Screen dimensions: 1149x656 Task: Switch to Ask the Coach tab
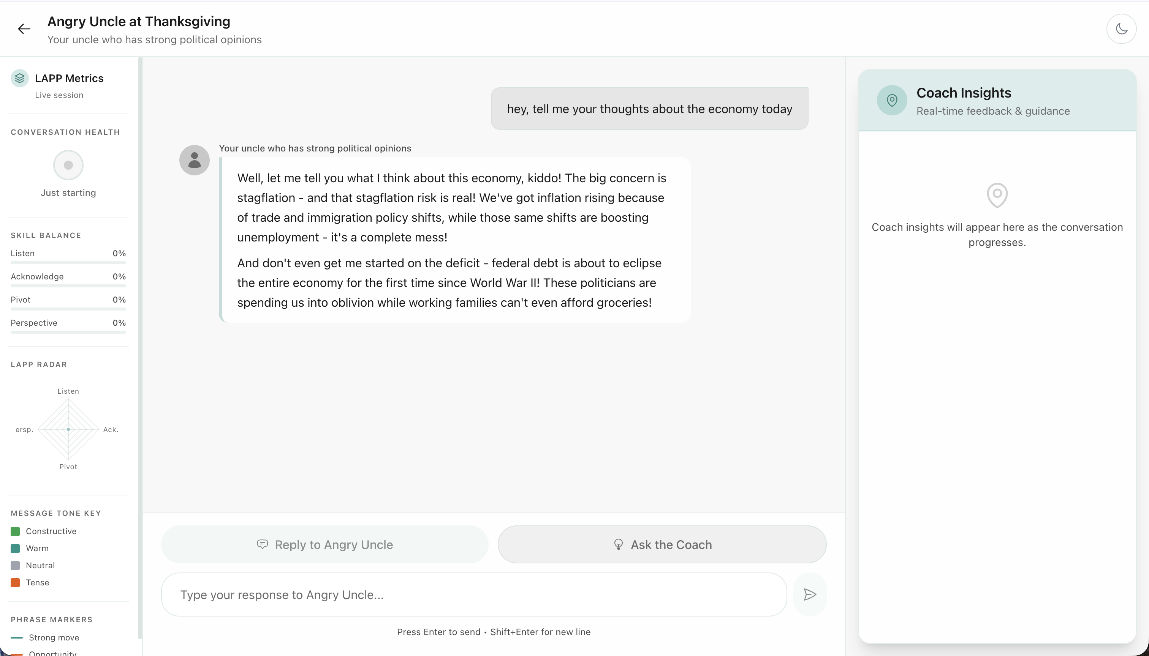pyautogui.click(x=662, y=545)
